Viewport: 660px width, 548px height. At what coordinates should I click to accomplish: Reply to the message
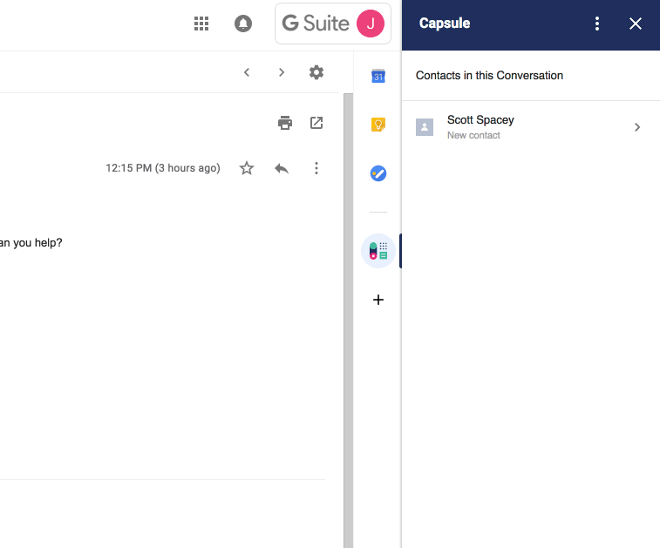[282, 169]
